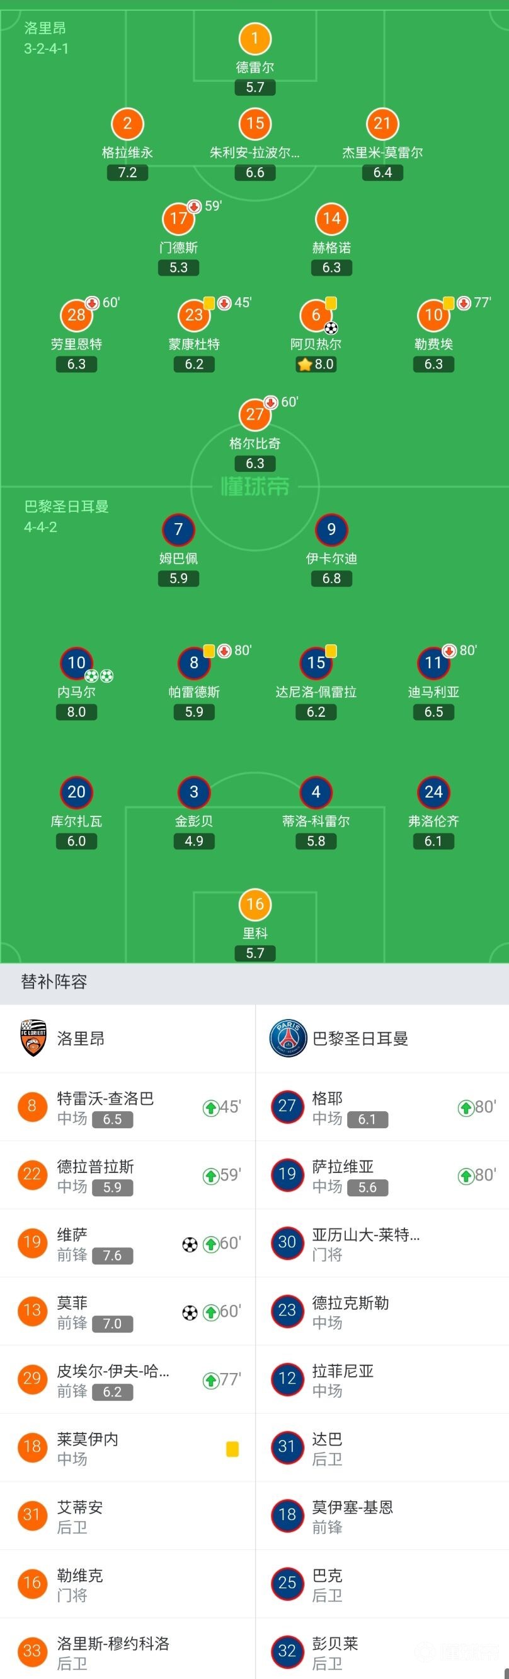Click the Paris Saint-Germain club crest
Viewport: 509px width, 1679px height.
click(x=288, y=1039)
